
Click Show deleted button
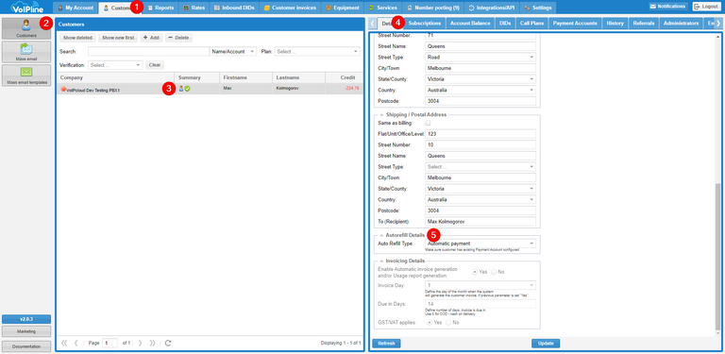(77, 38)
